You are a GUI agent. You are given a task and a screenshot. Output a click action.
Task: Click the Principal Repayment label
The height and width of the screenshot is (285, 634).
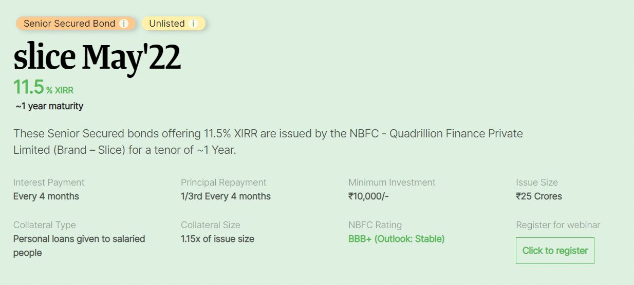[x=223, y=182]
